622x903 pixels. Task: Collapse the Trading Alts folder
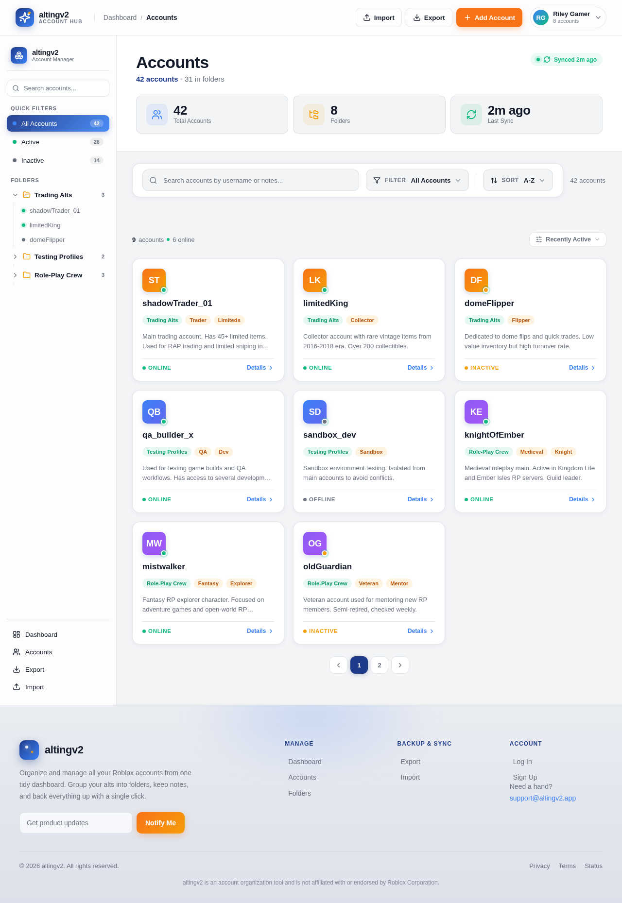[x=15, y=195]
